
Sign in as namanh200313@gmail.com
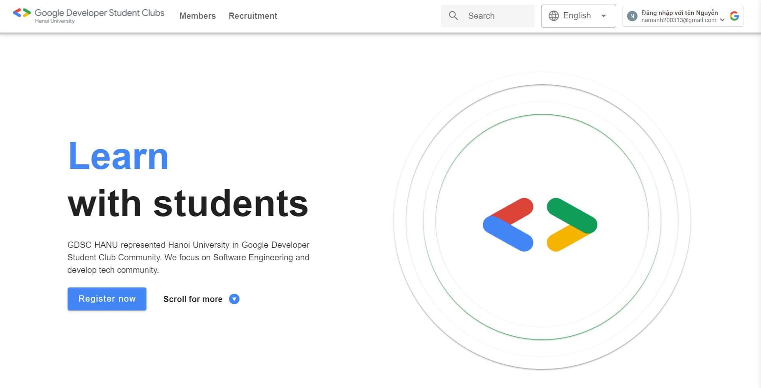pos(683,16)
